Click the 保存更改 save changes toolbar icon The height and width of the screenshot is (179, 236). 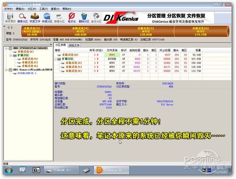click(10, 18)
